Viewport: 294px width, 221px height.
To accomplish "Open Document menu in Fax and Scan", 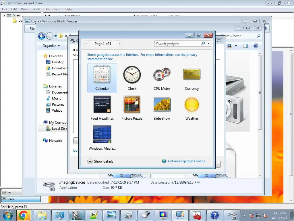I will tap(53, 9).
